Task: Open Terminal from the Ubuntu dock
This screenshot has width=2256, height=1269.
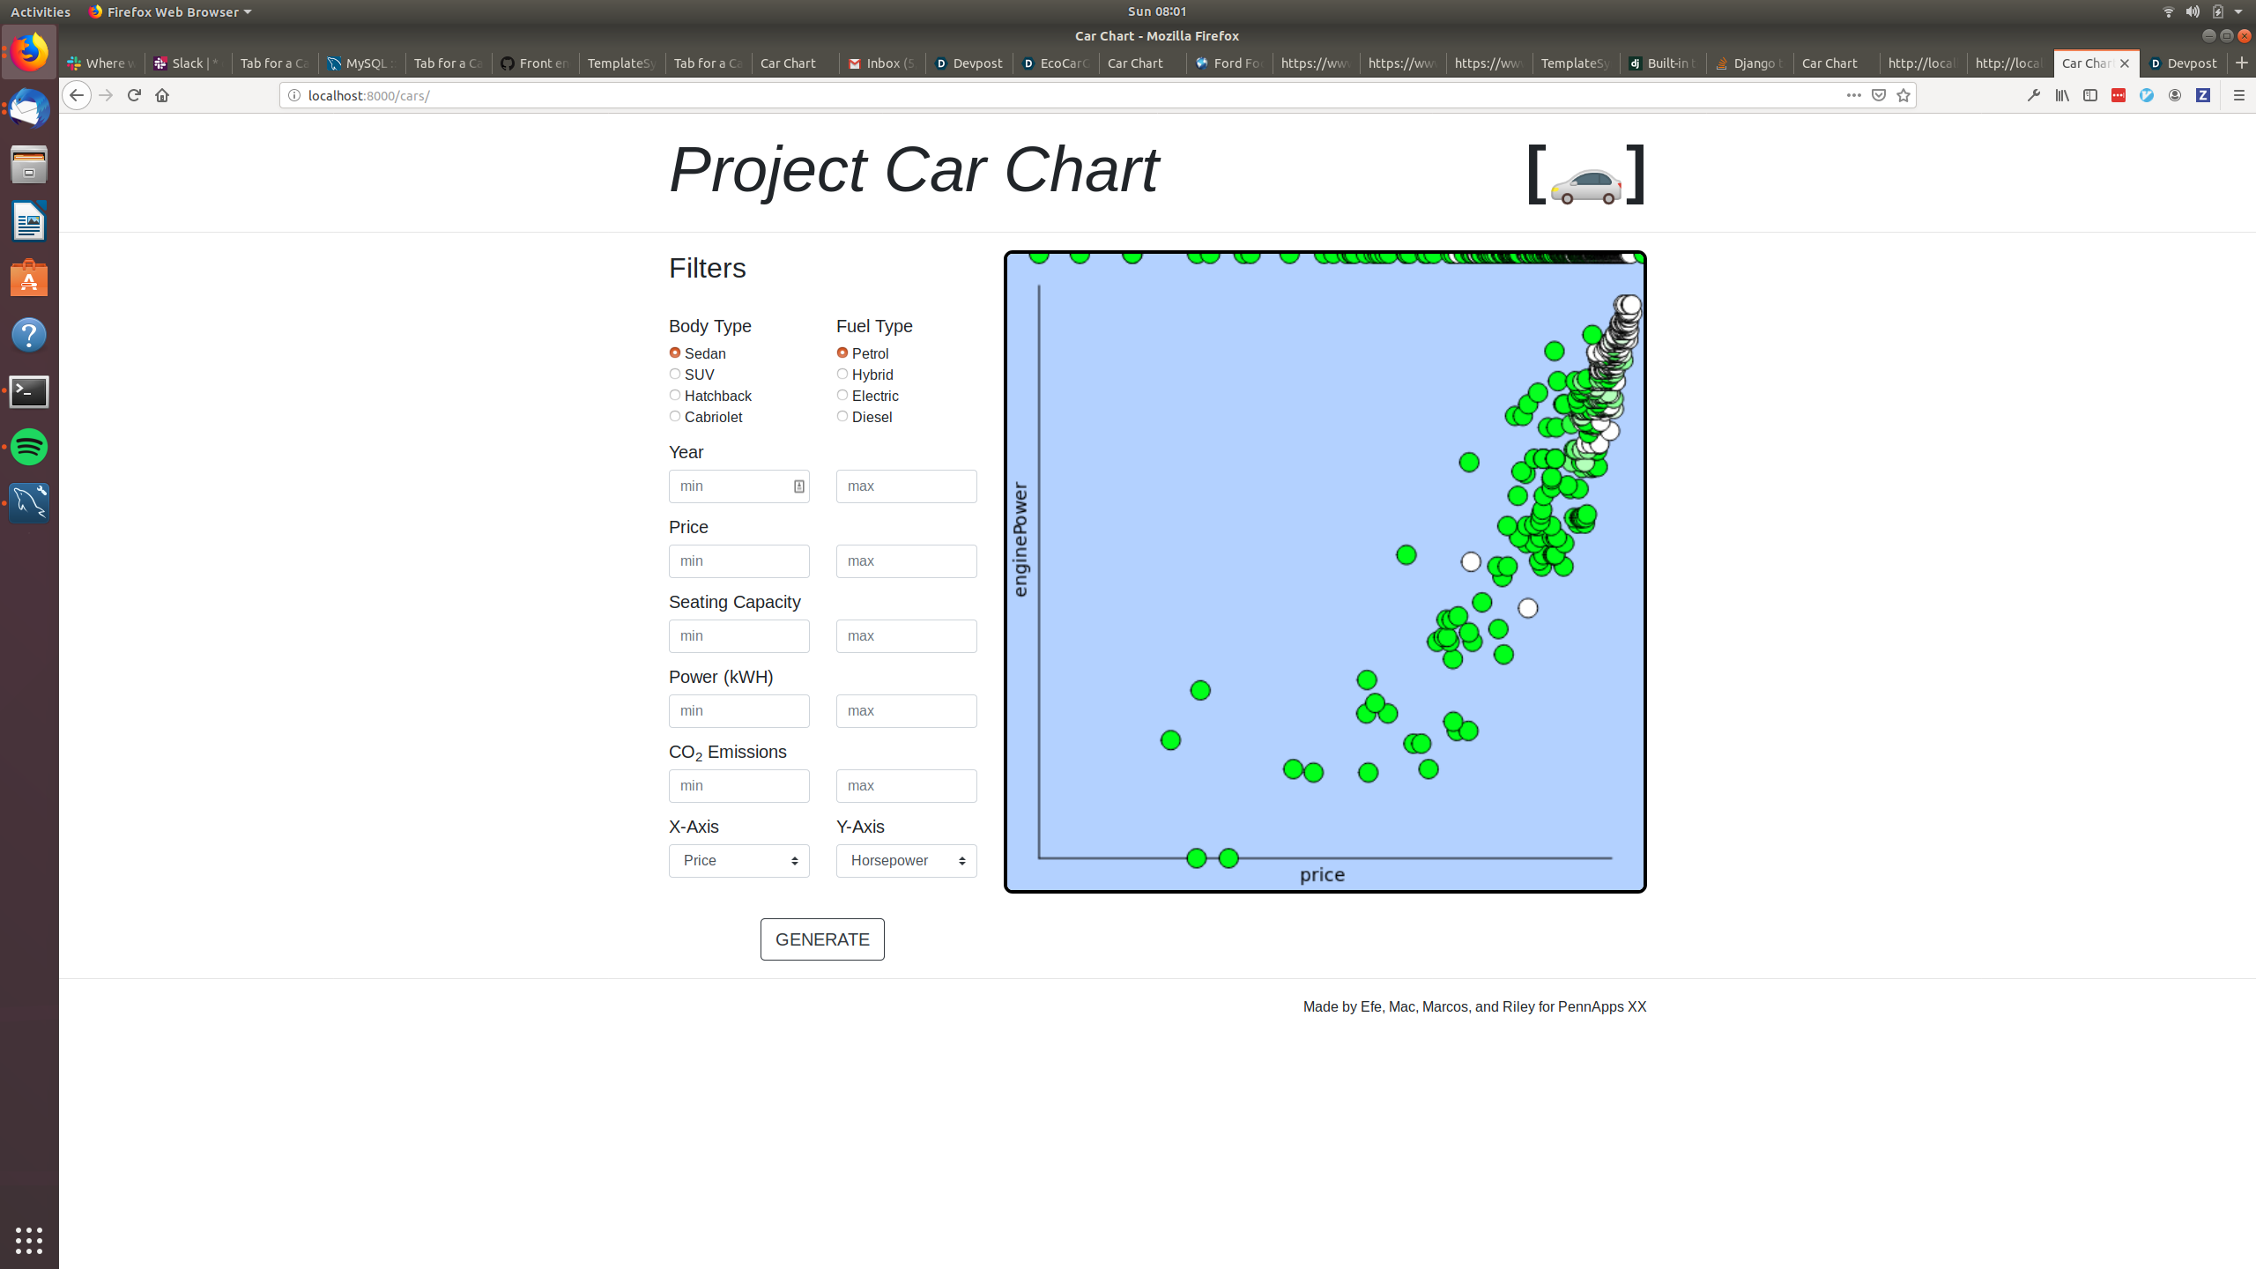Action: [x=29, y=391]
